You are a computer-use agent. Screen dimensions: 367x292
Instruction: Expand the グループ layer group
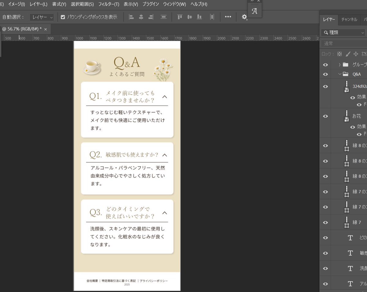pyautogui.click(x=339, y=65)
